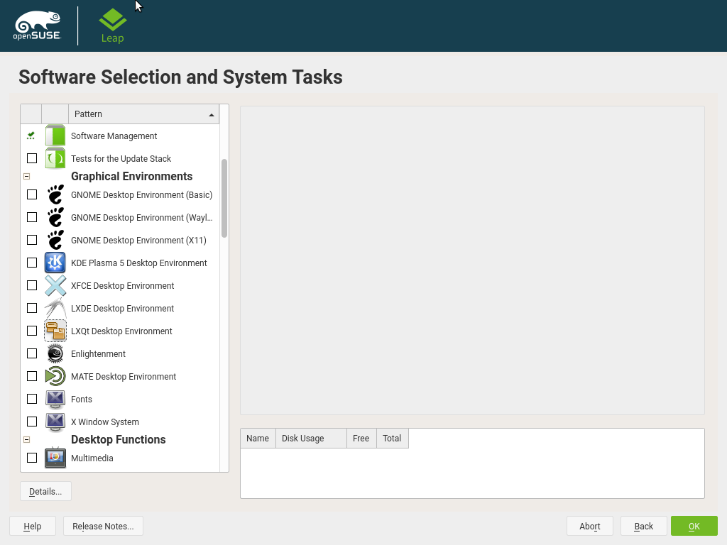727x545 pixels.
Task: Click the Pattern column sort arrow
Action: 212,114
